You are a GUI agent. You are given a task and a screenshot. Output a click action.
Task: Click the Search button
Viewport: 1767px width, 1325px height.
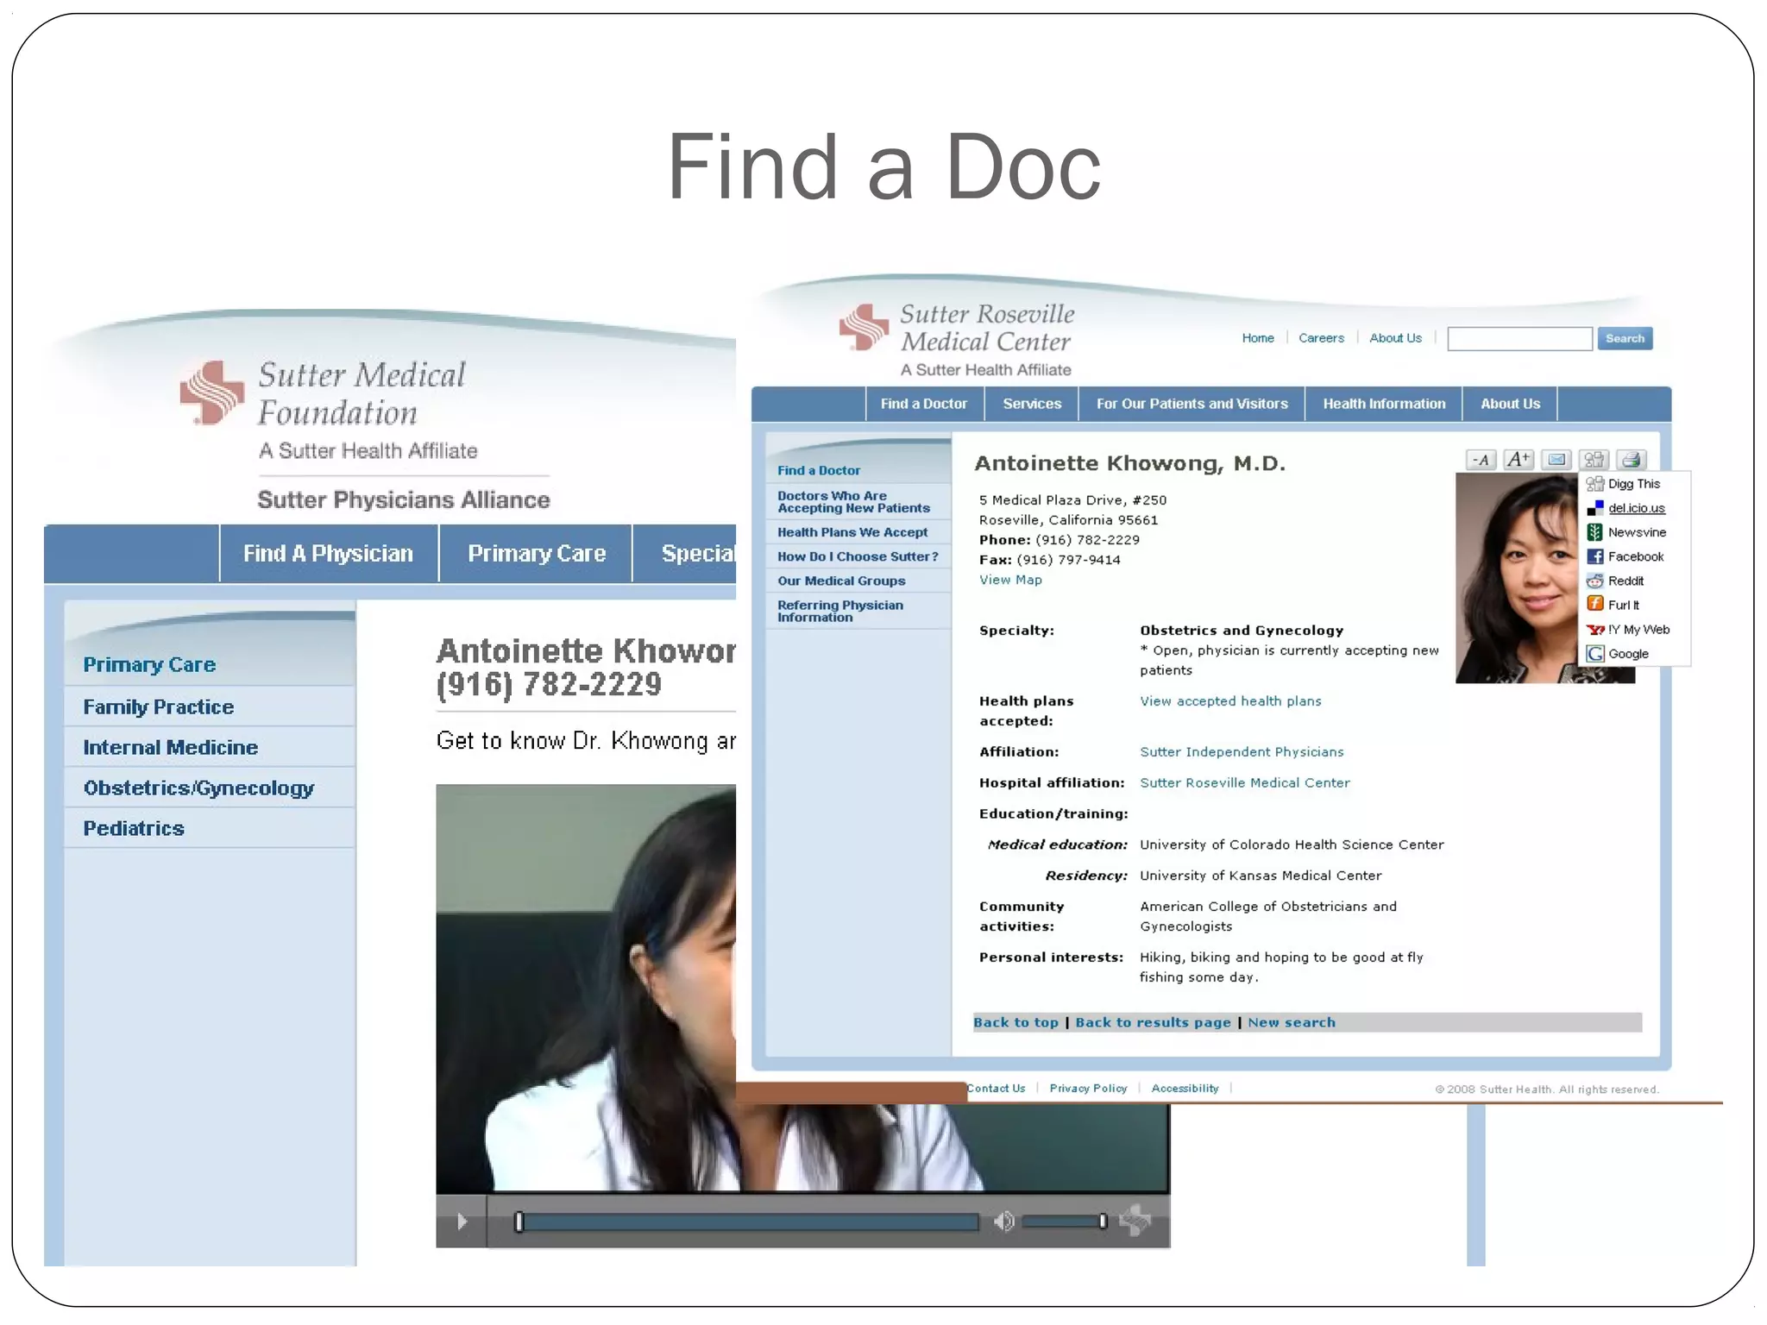pos(1625,338)
